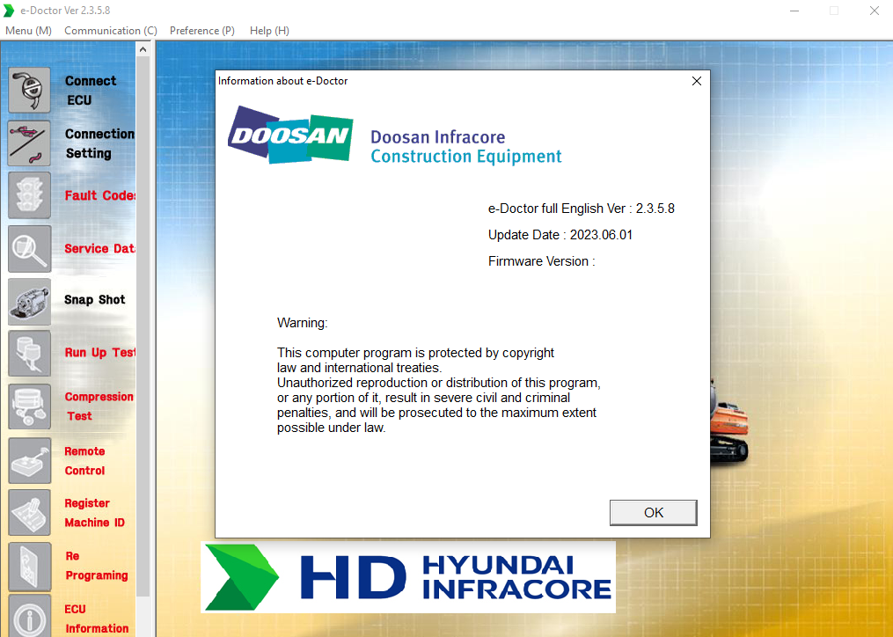
Task: Open the Compression Test icon
Action: (30, 406)
